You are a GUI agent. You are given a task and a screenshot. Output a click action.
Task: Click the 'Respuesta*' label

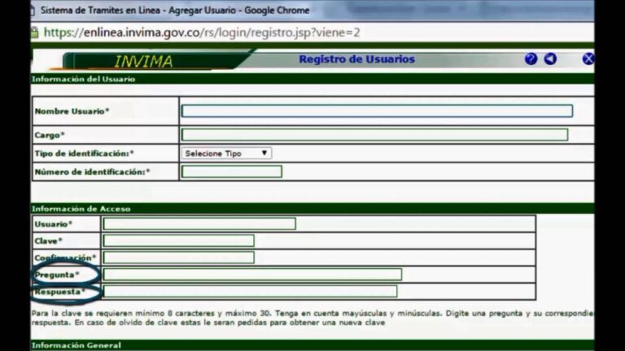[60, 292]
